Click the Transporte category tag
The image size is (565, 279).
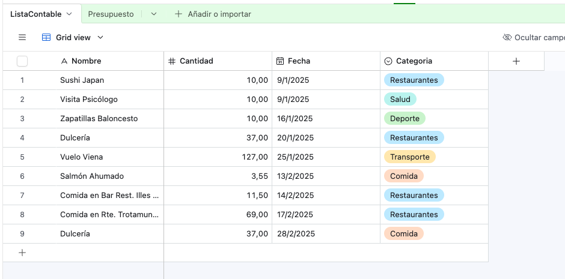click(409, 157)
